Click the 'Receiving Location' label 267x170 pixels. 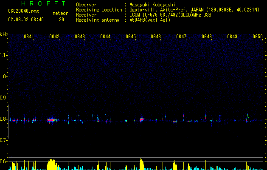[99, 10]
